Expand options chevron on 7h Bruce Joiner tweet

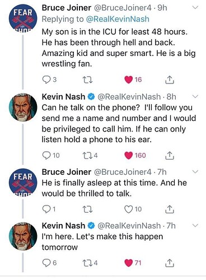click(195, 172)
